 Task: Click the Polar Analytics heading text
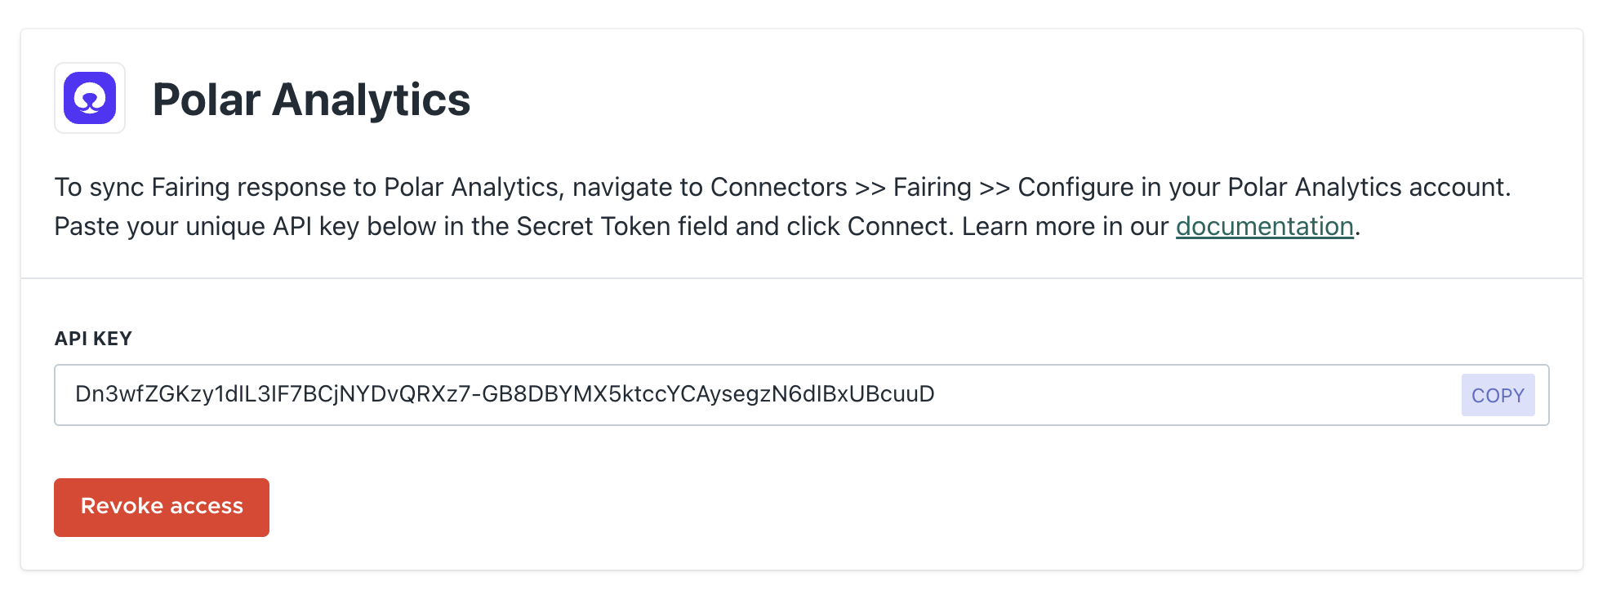pyautogui.click(x=311, y=100)
